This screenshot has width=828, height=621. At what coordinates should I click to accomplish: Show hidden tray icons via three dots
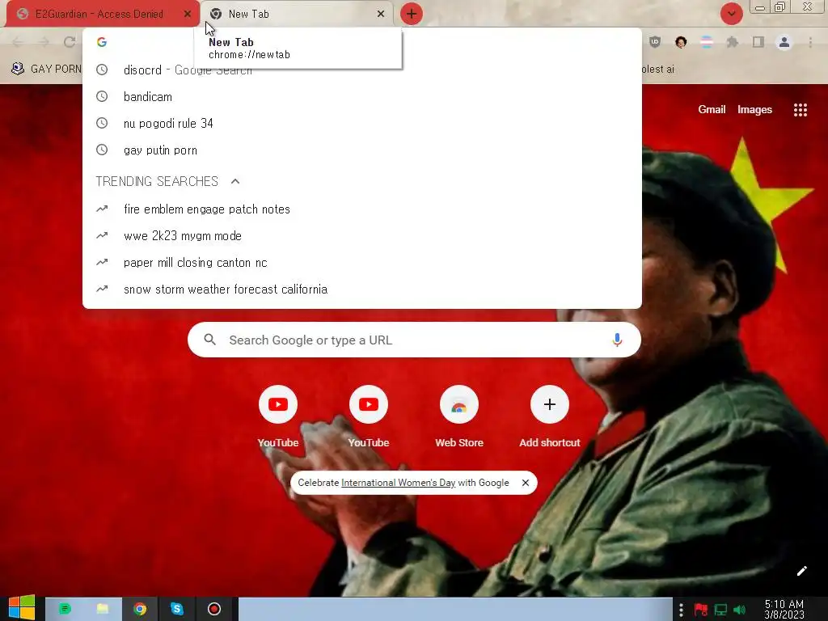[x=681, y=610]
